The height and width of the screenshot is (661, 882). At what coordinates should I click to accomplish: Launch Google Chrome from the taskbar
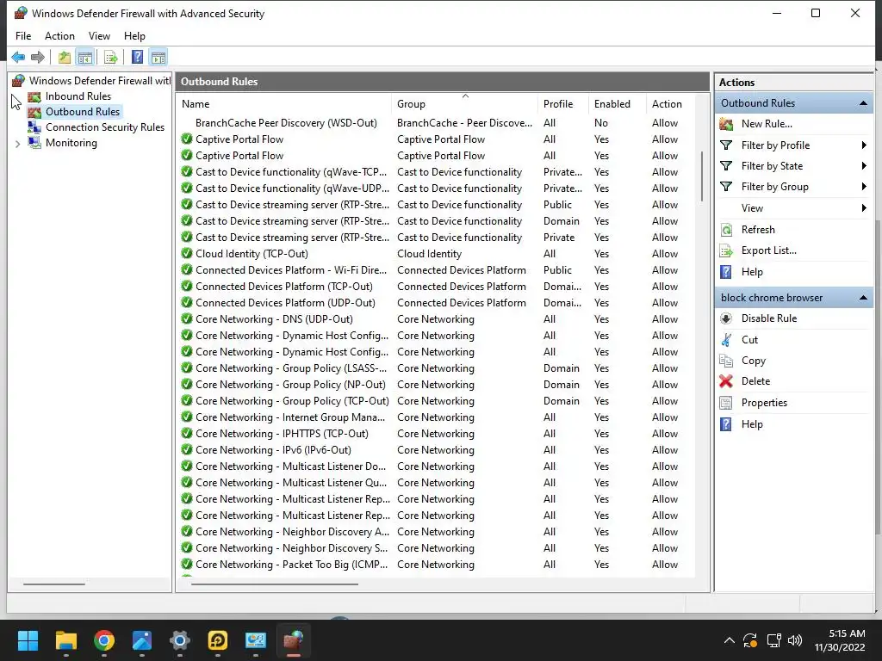104,640
